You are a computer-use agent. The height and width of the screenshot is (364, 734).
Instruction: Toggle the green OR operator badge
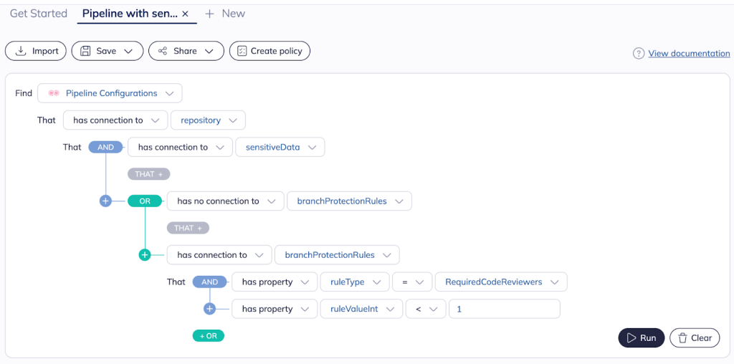point(145,201)
